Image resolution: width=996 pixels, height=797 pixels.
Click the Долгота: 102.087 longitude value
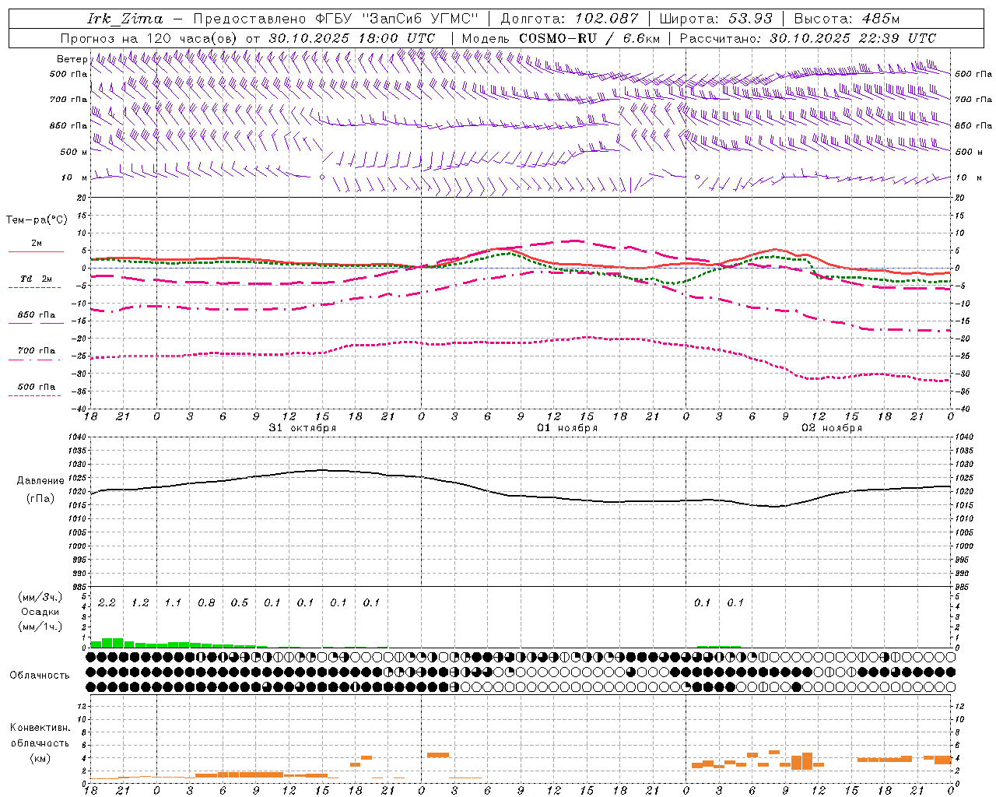569,19
